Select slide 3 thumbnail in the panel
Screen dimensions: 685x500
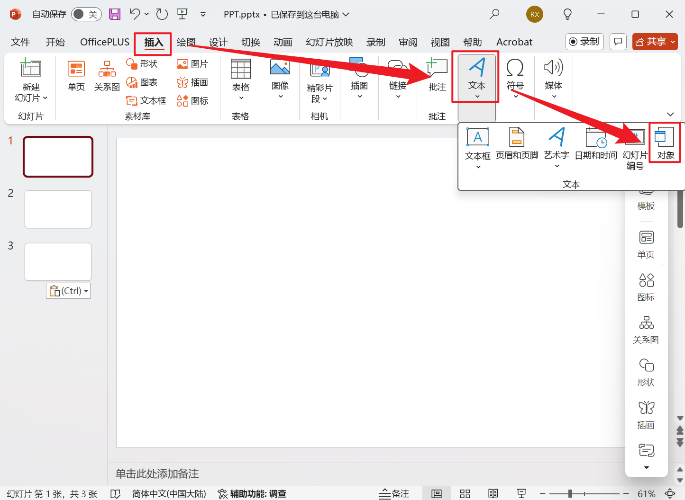click(58, 261)
